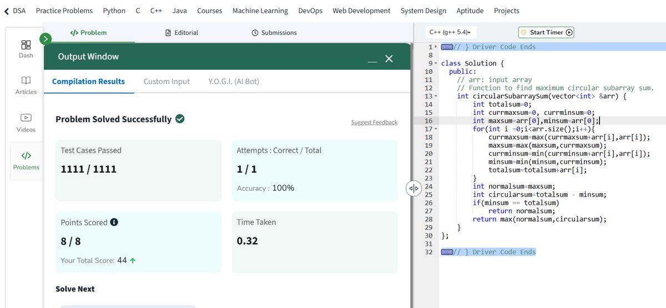The width and height of the screenshot is (666, 308).
Task: Open the Articles book icon
Action: point(26,80)
